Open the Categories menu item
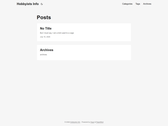The image size is (168, 126). coord(127,4)
